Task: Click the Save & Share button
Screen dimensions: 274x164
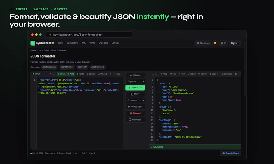Action: pyautogui.click(x=231, y=153)
